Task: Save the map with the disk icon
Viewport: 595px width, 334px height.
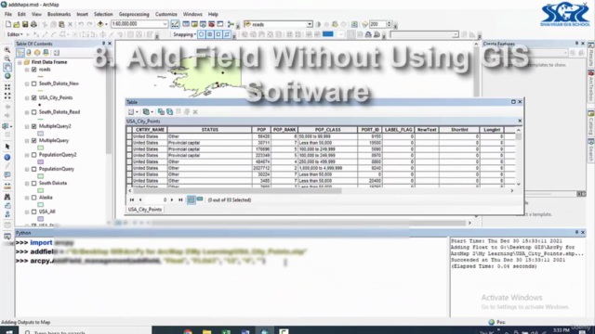Action: click(25, 24)
